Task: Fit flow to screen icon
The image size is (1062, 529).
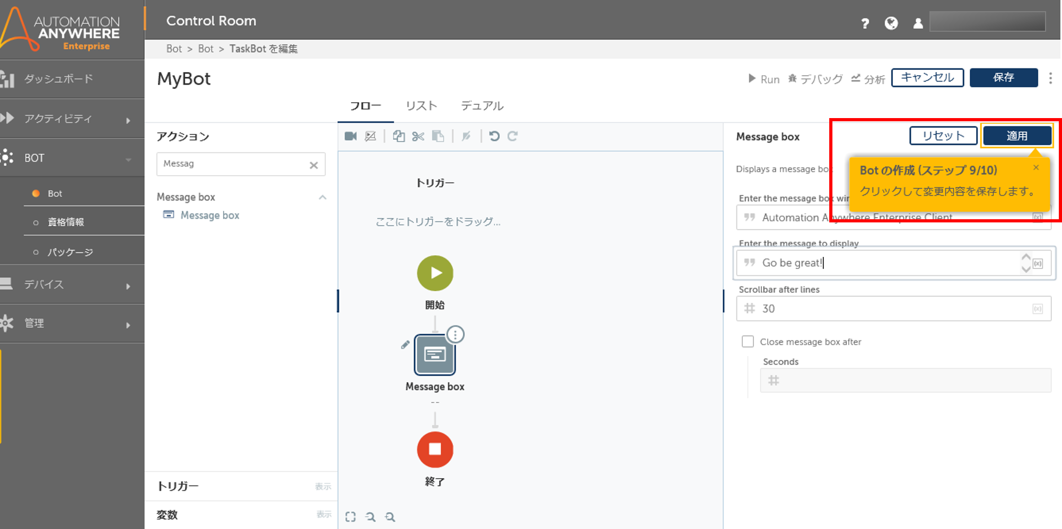Action: tap(350, 517)
